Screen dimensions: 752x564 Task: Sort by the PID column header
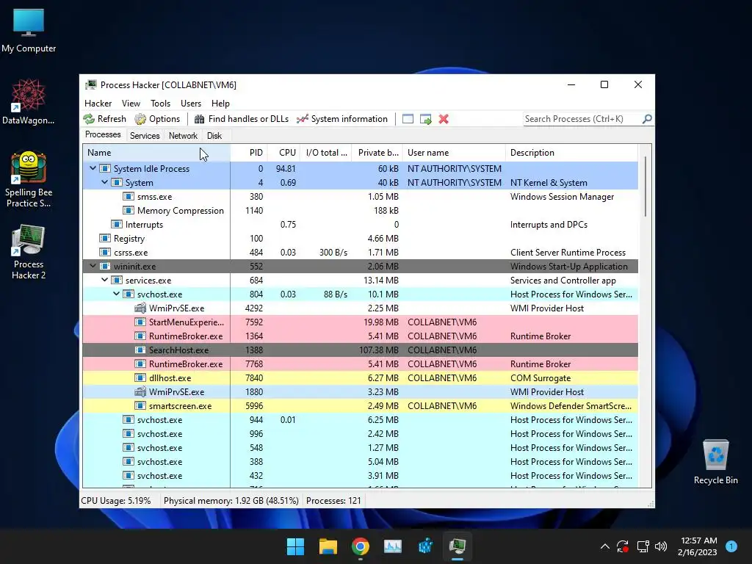(249, 153)
